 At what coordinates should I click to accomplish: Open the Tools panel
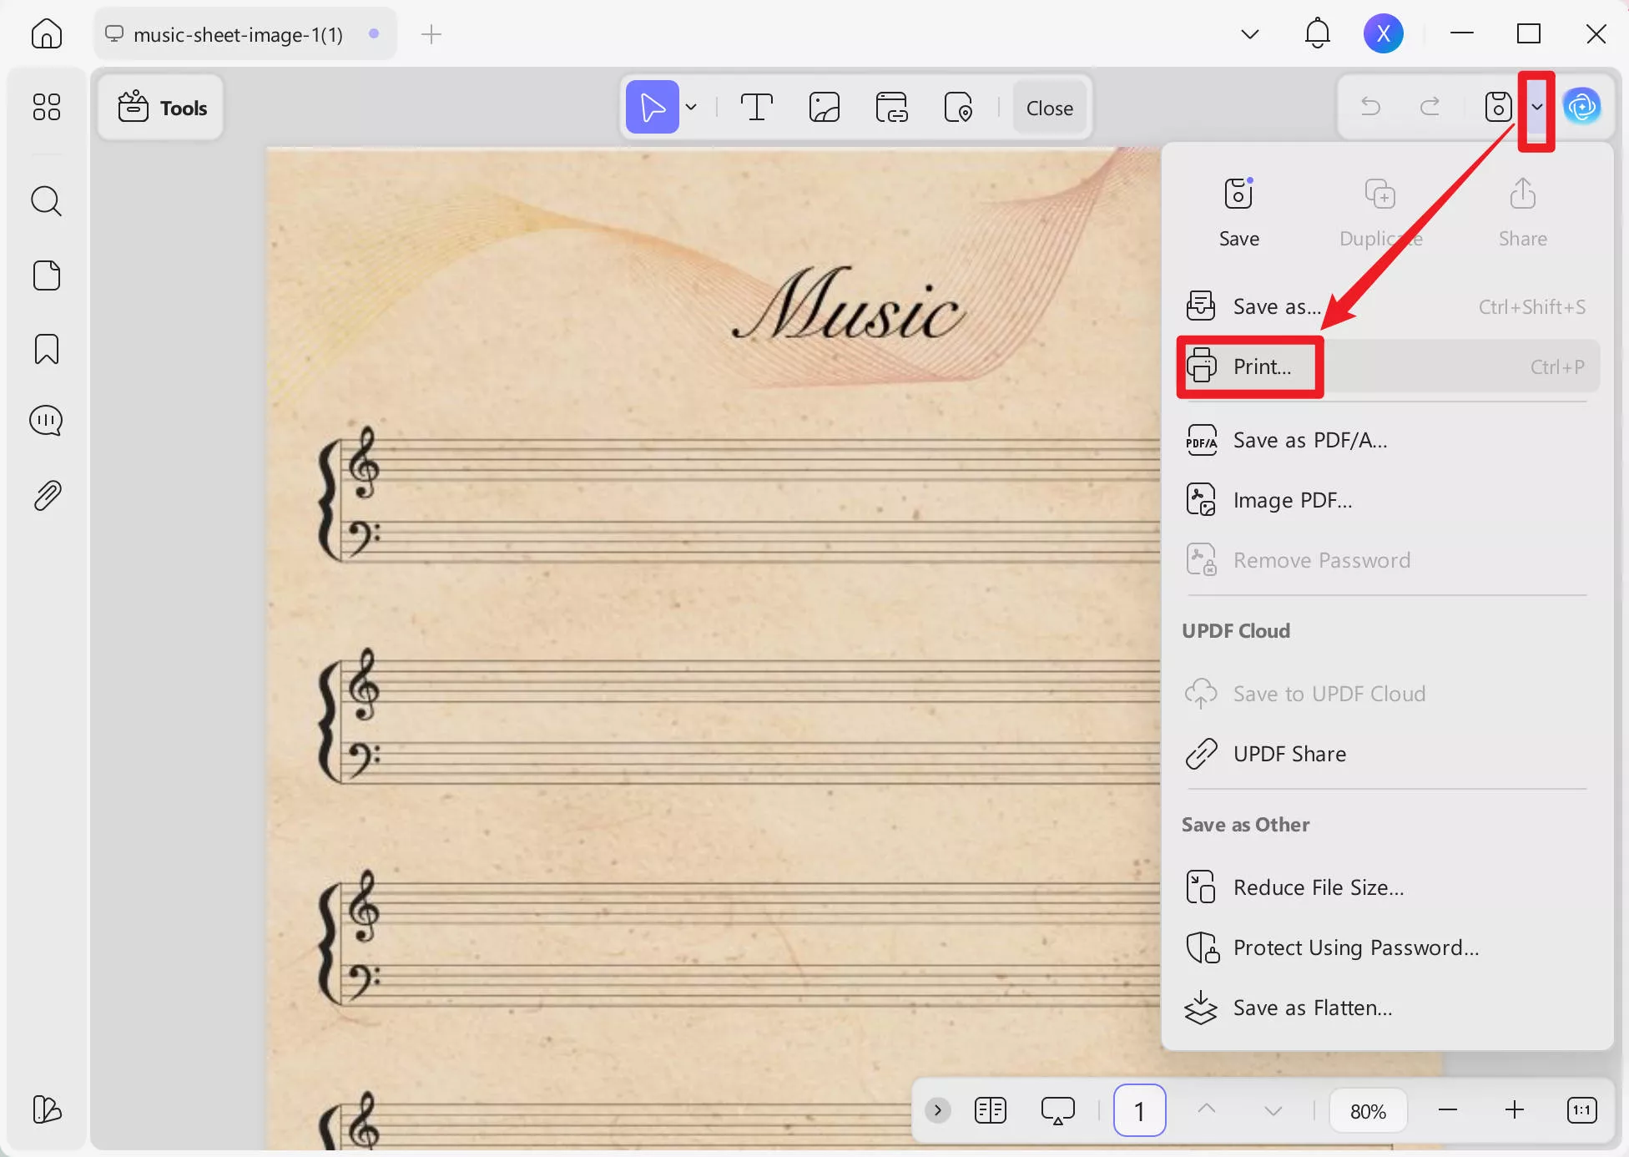click(160, 107)
